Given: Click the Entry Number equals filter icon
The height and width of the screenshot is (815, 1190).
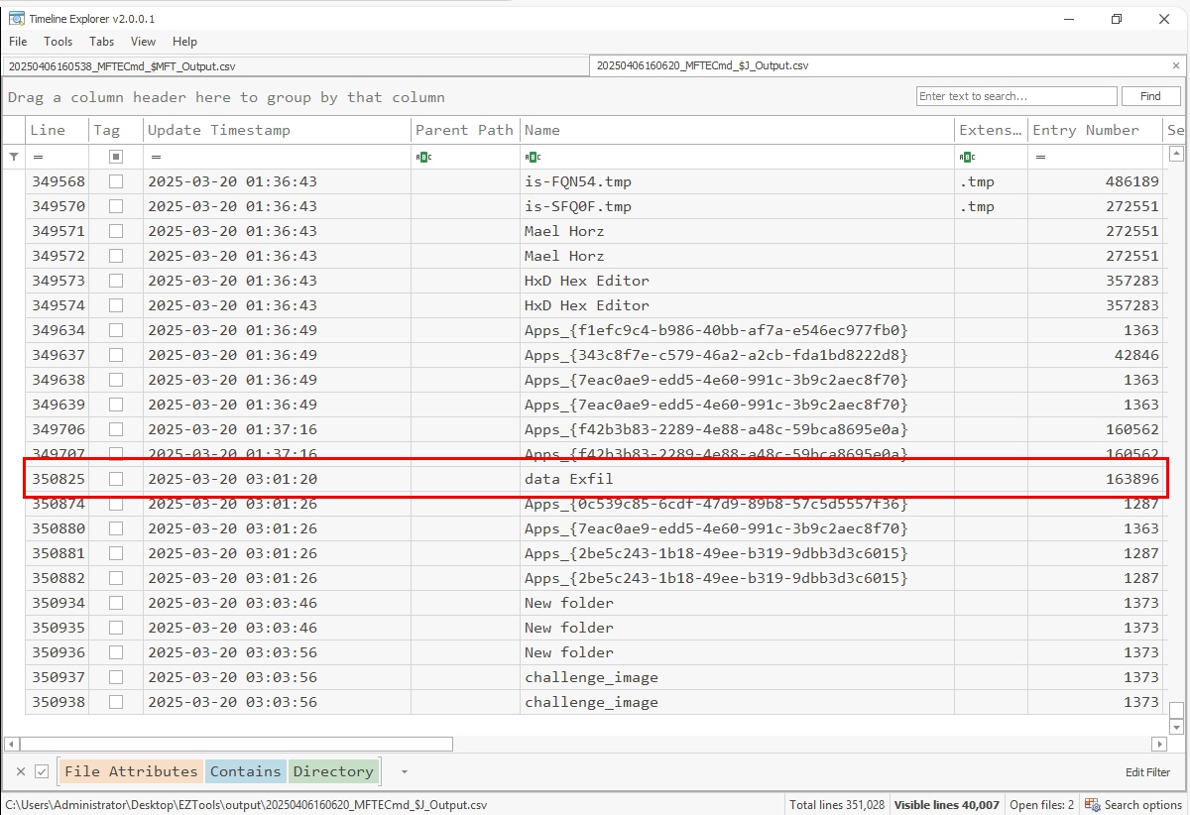Looking at the screenshot, I should [x=1040, y=157].
